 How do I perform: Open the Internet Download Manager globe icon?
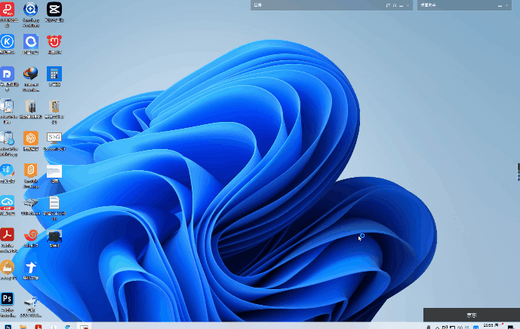click(x=31, y=74)
